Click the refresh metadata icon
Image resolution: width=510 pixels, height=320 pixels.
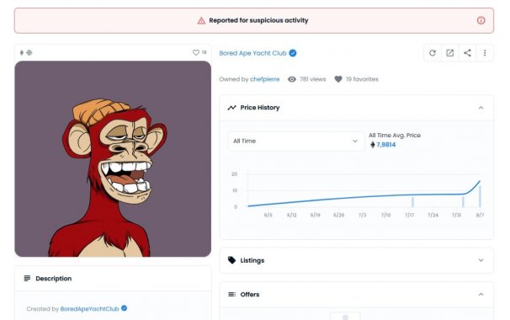(x=433, y=53)
